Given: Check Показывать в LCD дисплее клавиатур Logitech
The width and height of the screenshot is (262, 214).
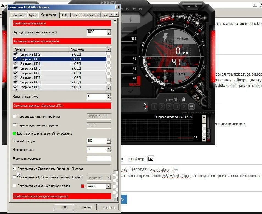Looking at the screenshot, I should (x=14, y=177).
